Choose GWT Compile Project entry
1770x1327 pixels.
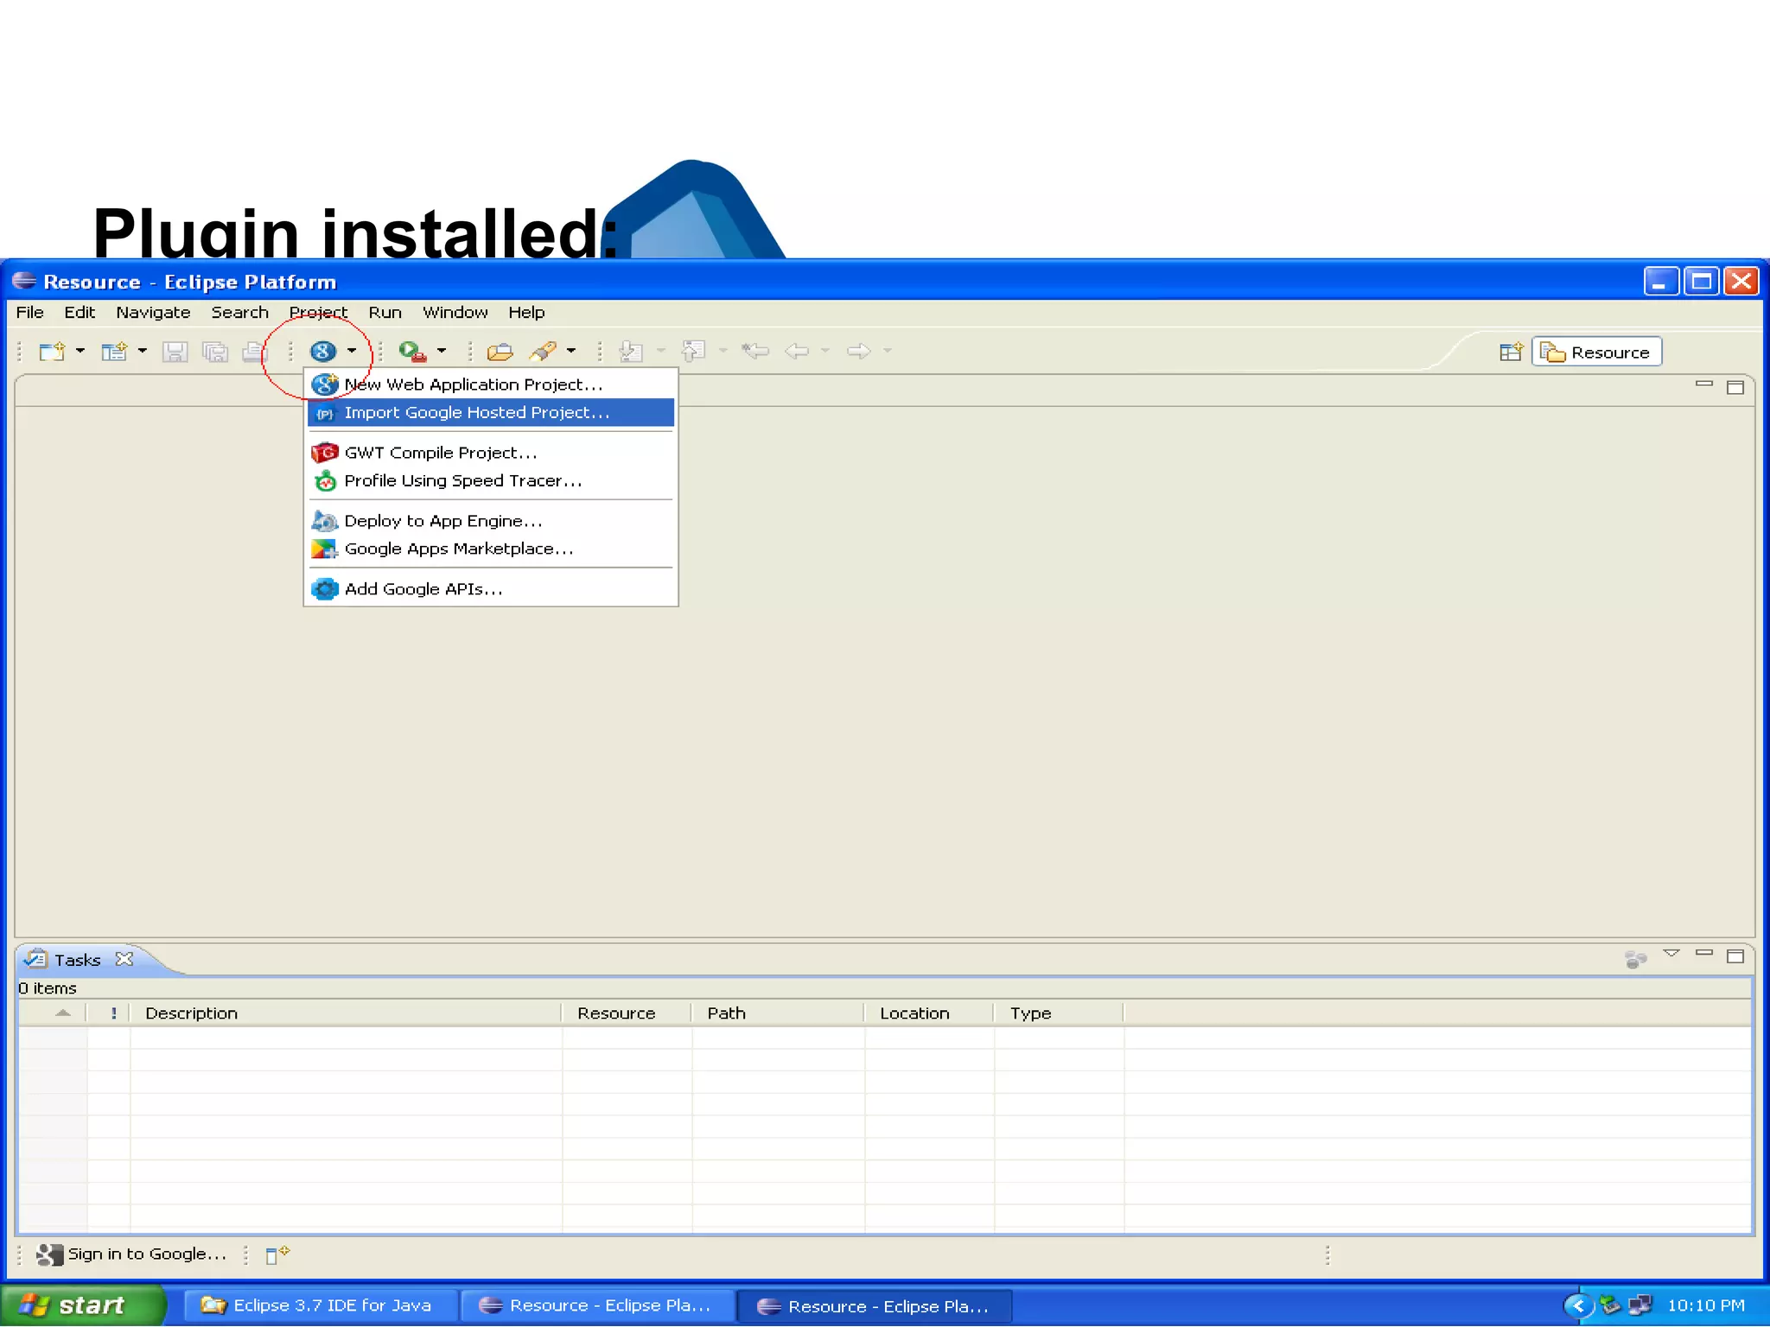point(490,453)
